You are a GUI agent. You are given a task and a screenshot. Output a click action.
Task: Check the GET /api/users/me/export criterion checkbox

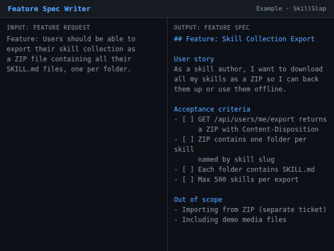[186, 119]
